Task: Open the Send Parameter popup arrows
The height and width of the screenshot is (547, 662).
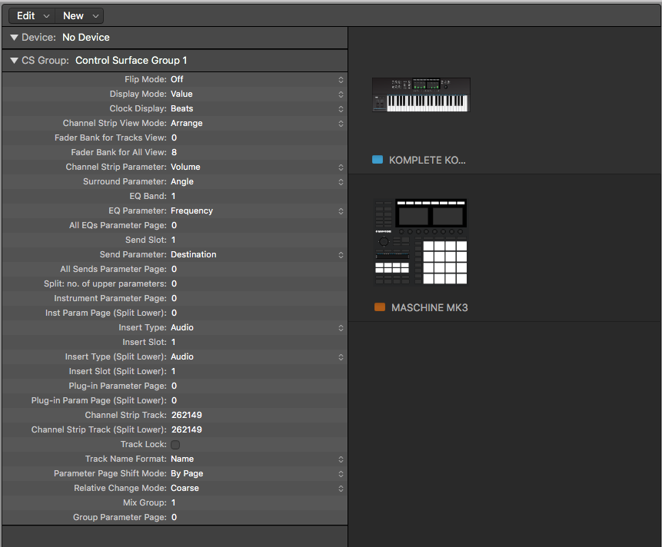Action: coord(341,255)
